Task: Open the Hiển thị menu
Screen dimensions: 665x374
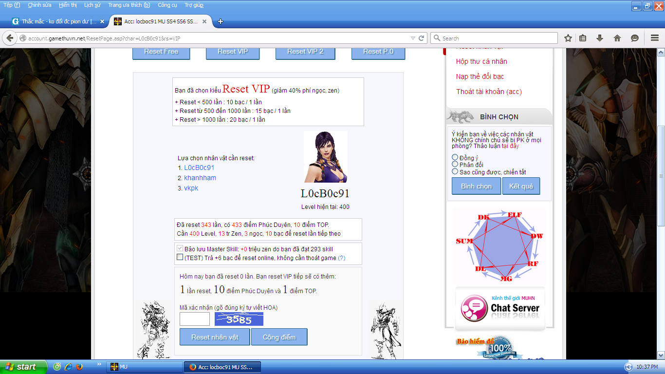Action: click(x=68, y=5)
